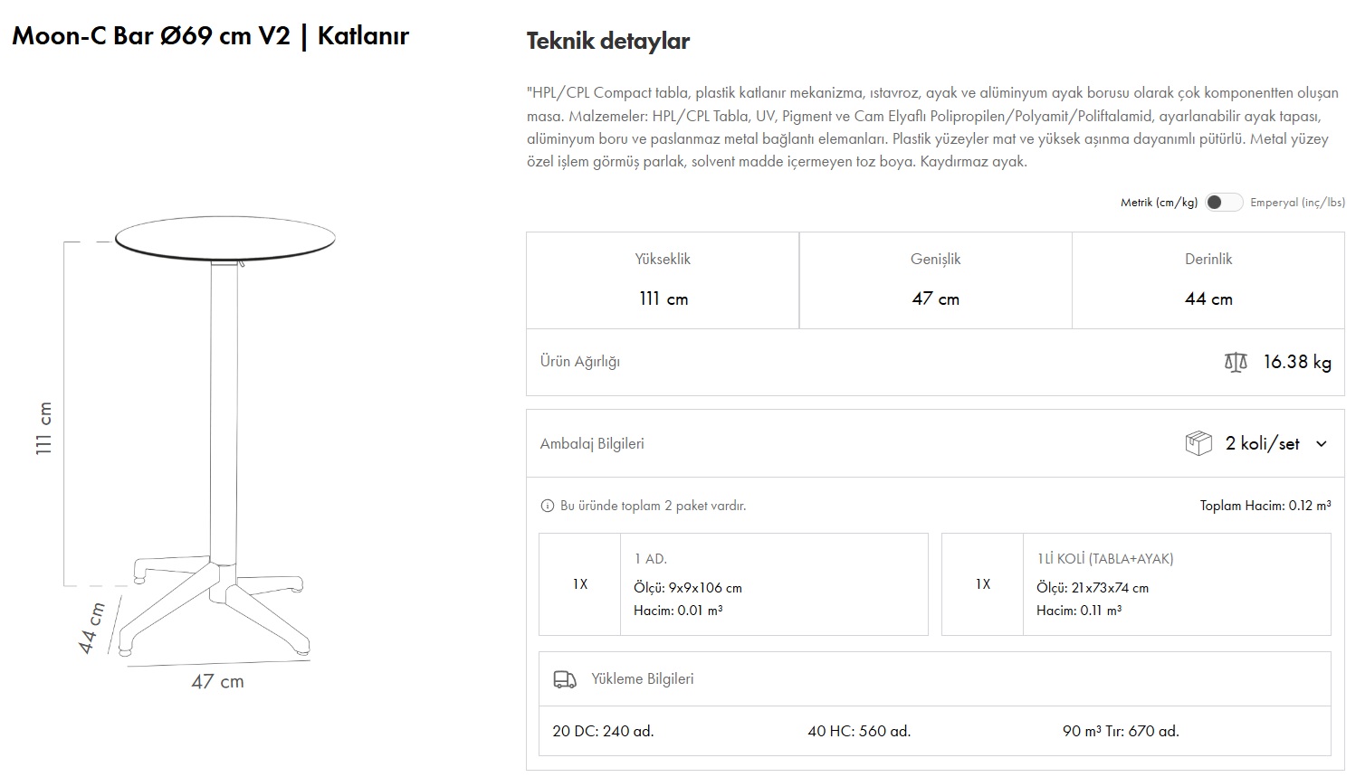
Task: Click the '2 koli/set' text
Action: [x=1262, y=444]
